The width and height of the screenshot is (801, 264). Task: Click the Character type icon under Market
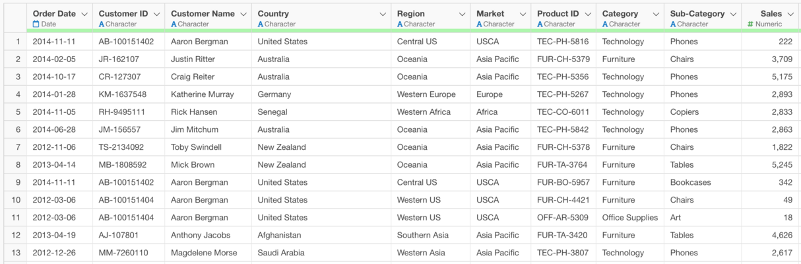tap(479, 24)
